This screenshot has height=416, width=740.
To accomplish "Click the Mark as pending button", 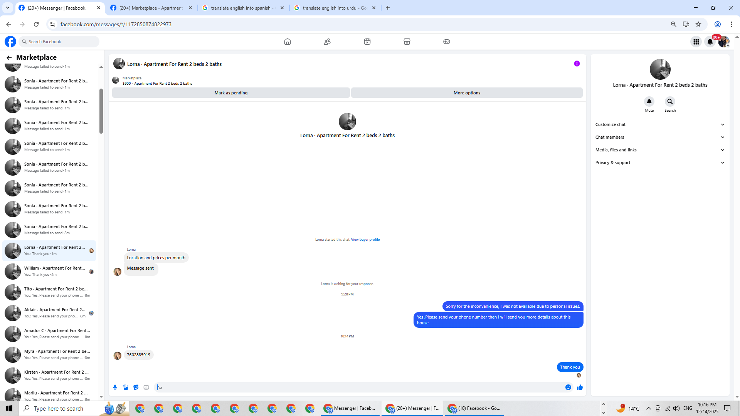I will [x=231, y=93].
